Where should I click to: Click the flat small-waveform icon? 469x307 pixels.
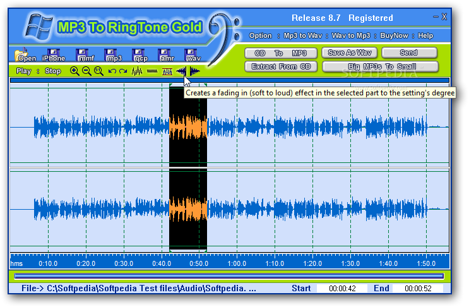coord(152,71)
